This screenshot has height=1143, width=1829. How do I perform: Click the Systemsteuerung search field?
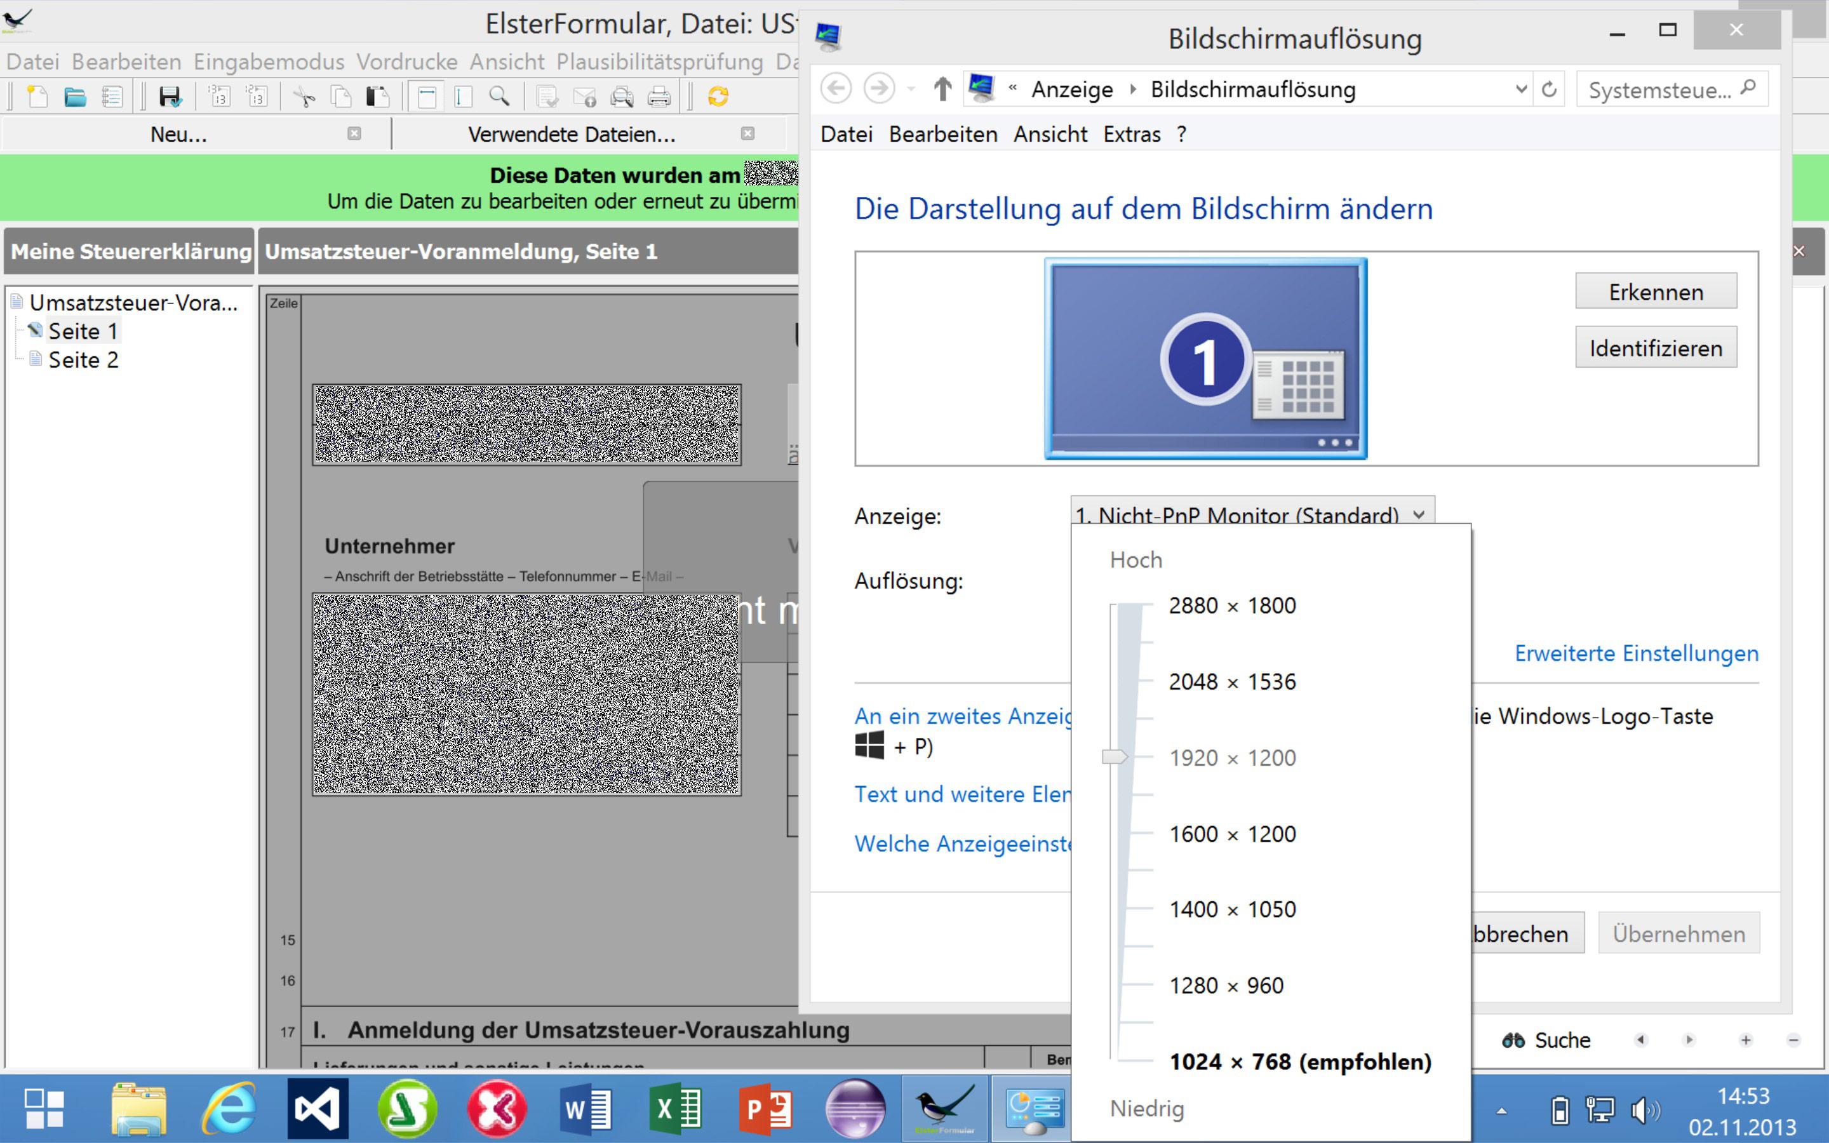(1659, 90)
